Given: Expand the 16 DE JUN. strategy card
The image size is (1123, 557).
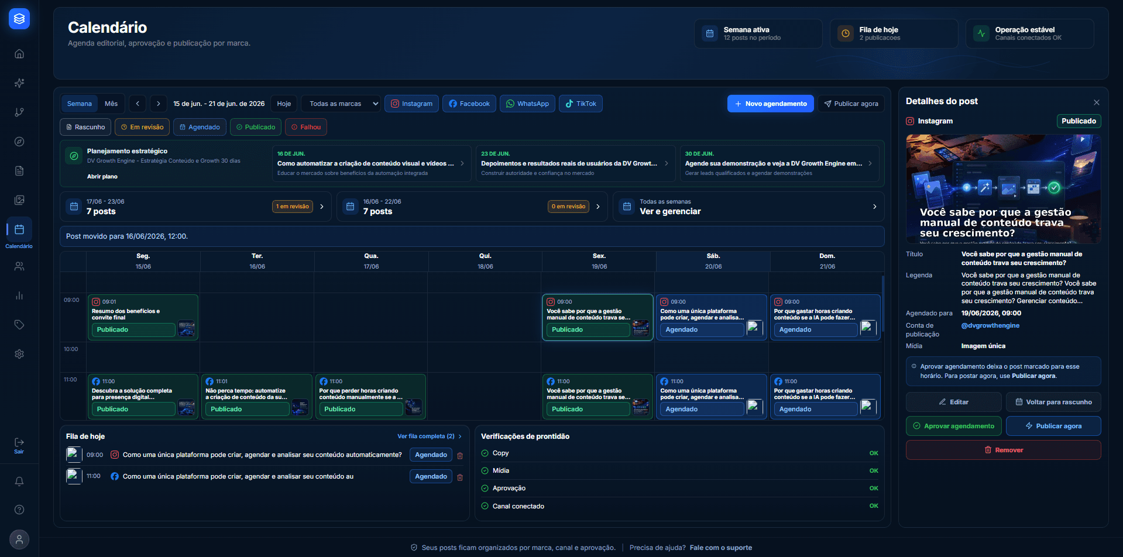Looking at the screenshot, I should [x=371, y=164].
